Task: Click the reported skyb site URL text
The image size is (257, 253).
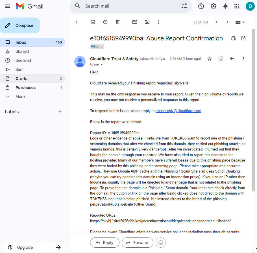Action: pyautogui.click(x=160, y=221)
